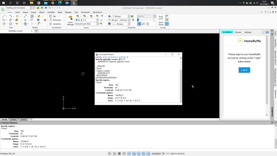Viewport: 277px width, 156px height.
Task: Click the New document icon
Action: tap(34, 8)
